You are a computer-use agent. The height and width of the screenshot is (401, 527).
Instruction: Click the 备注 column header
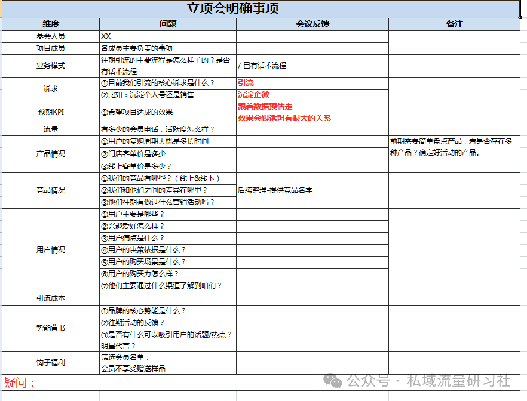tap(454, 24)
